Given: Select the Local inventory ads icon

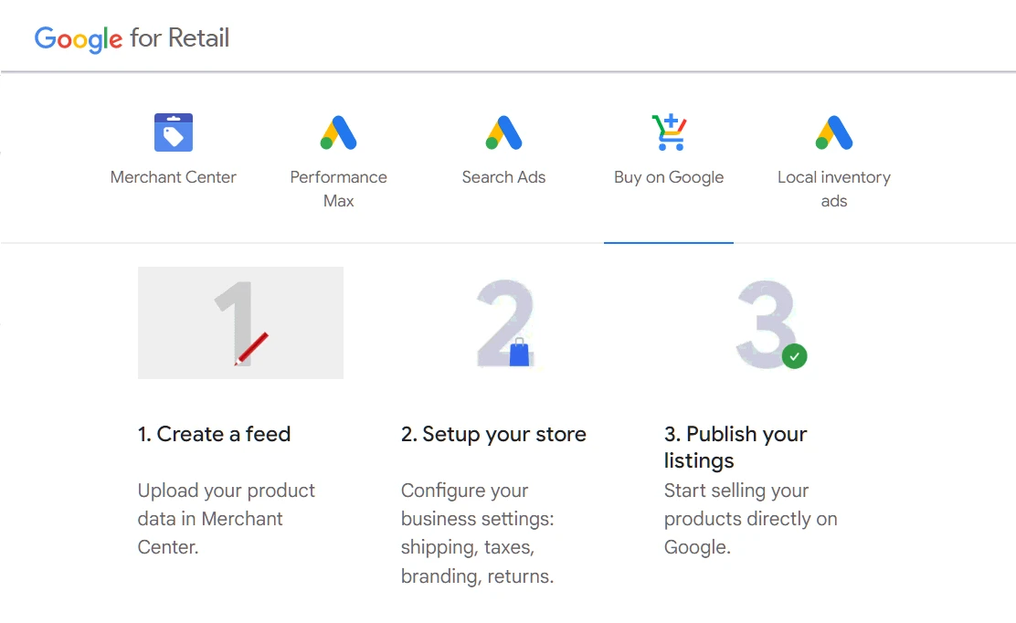Looking at the screenshot, I should click(x=833, y=132).
